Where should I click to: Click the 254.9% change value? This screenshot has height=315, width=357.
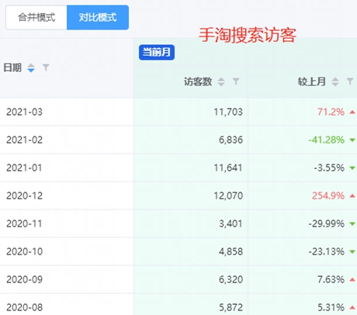coord(328,196)
